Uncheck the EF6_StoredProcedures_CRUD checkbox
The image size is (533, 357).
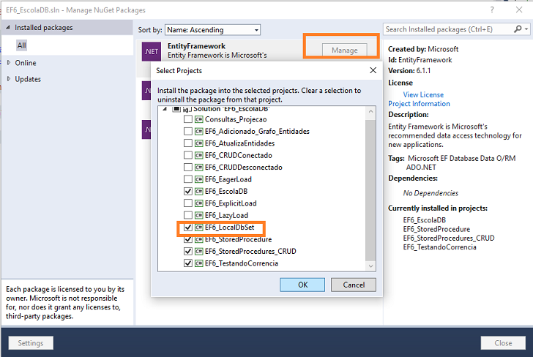tap(188, 252)
